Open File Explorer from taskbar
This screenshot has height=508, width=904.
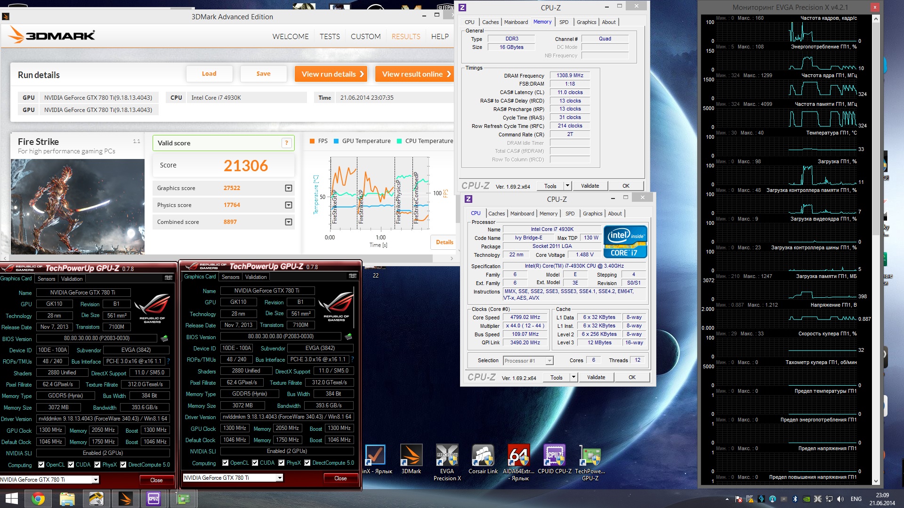click(67, 499)
